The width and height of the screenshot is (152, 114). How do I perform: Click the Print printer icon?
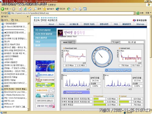coord(80,9)
